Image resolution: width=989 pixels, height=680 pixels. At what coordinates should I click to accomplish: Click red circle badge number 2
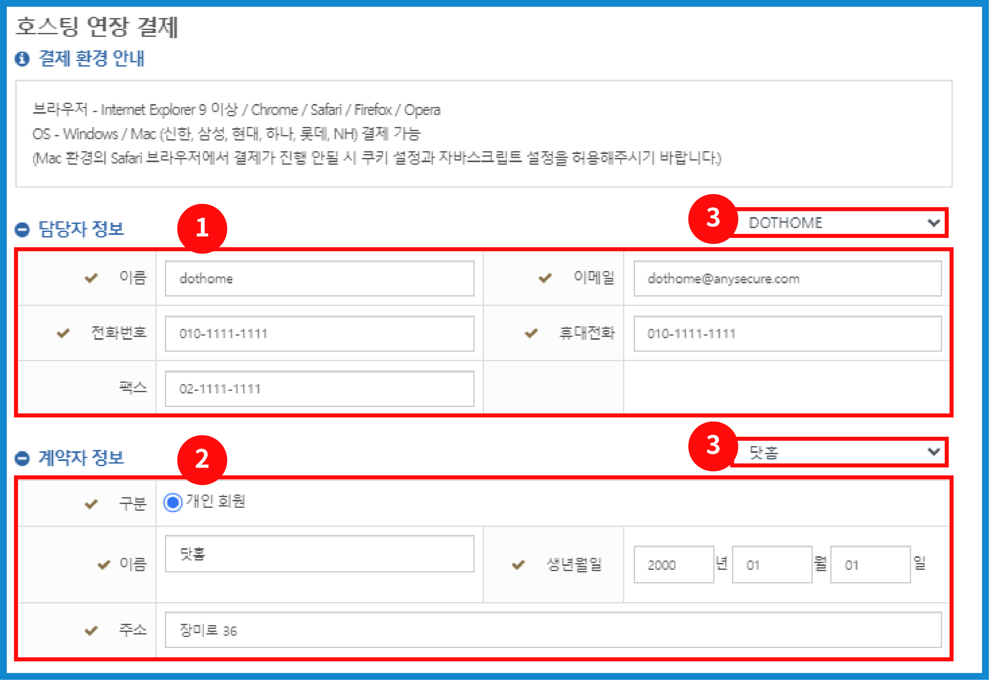tap(202, 460)
